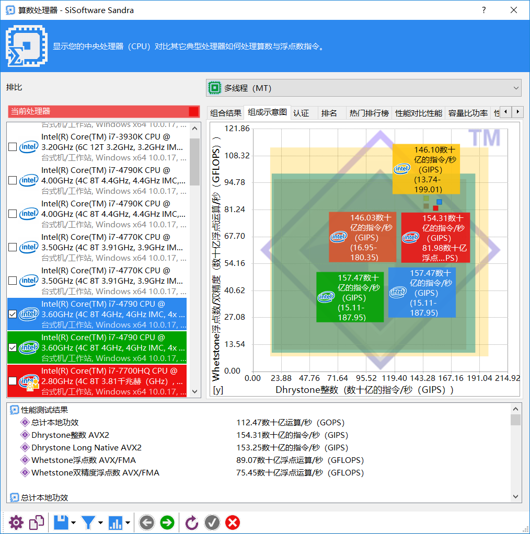Switch to the 组合结果 tab

(225, 113)
